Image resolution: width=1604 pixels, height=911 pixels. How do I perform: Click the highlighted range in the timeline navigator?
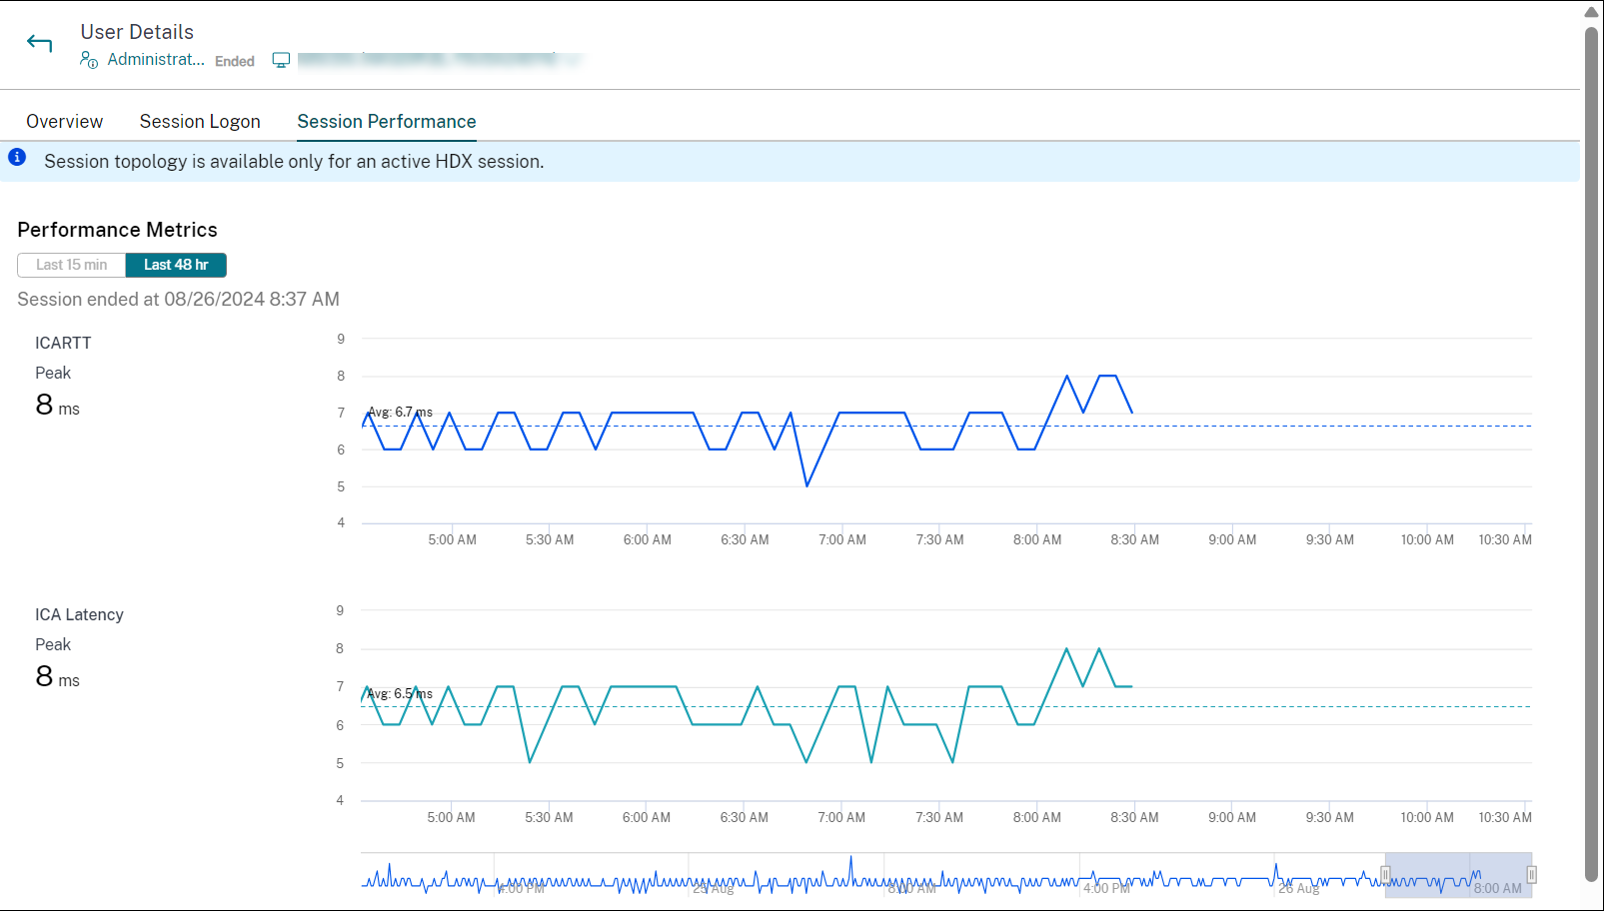pyautogui.click(x=1457, y=875)
